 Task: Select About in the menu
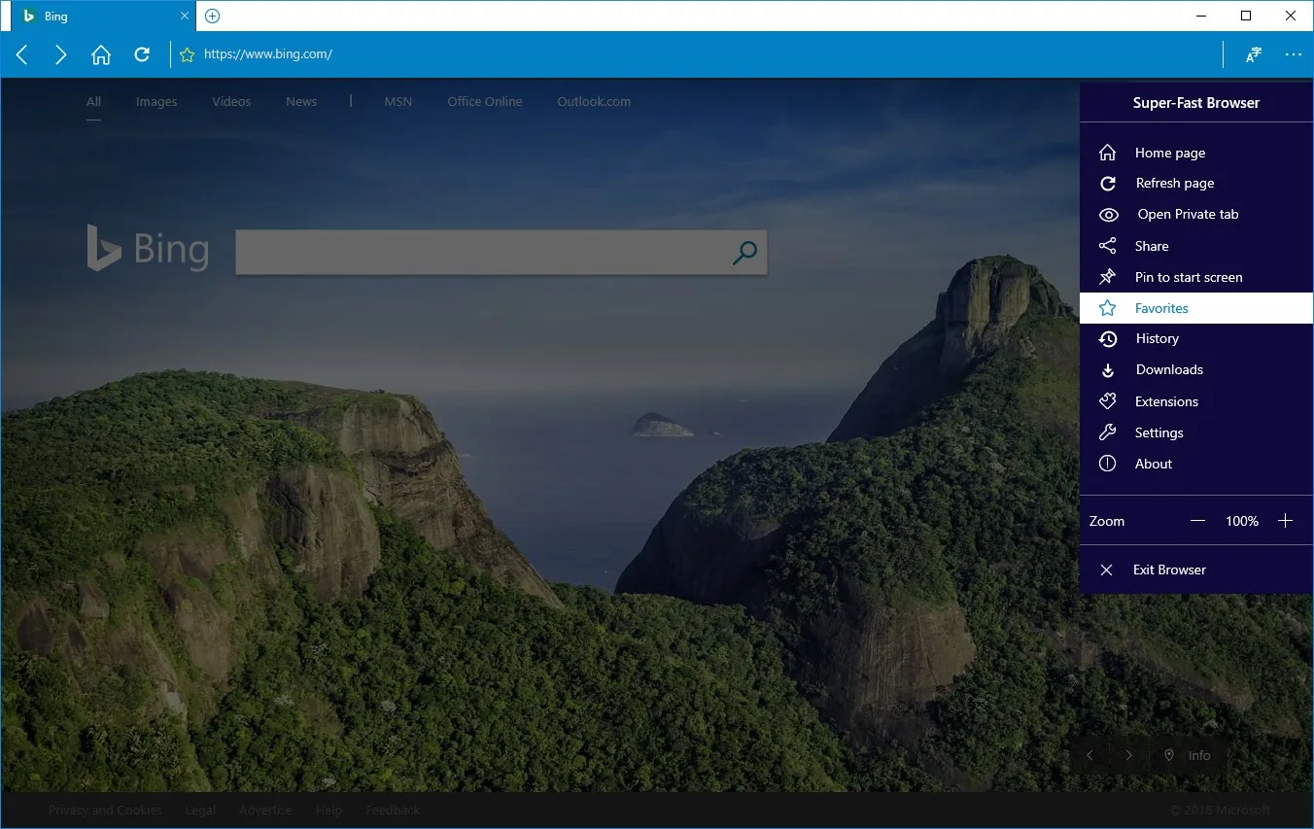1196,464
